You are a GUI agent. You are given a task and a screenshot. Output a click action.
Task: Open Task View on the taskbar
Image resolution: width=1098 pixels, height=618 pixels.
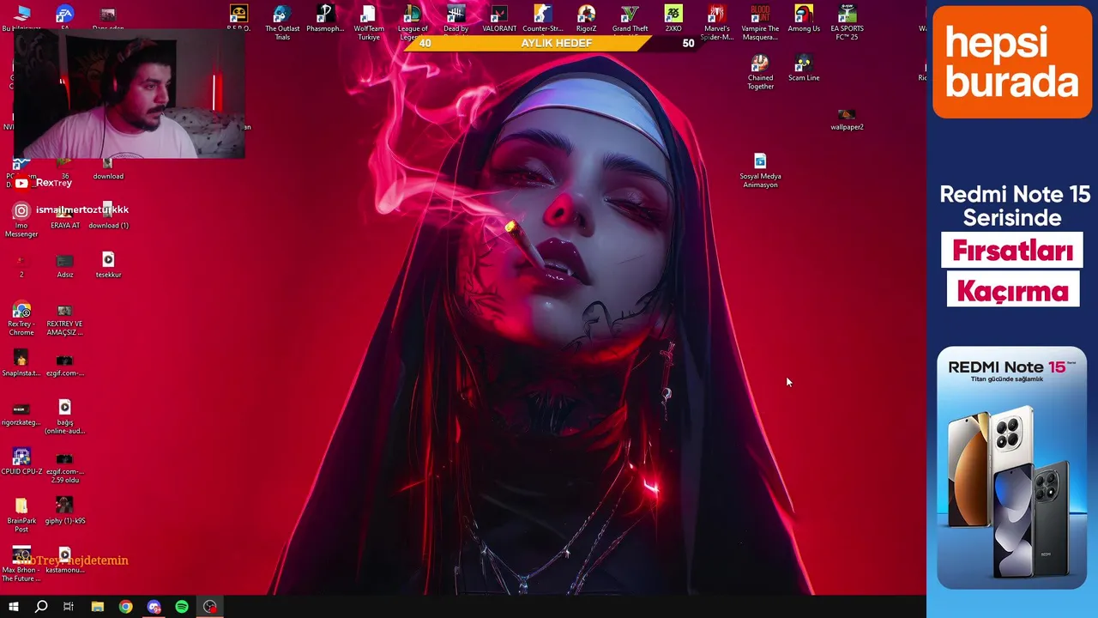point(69,607)
